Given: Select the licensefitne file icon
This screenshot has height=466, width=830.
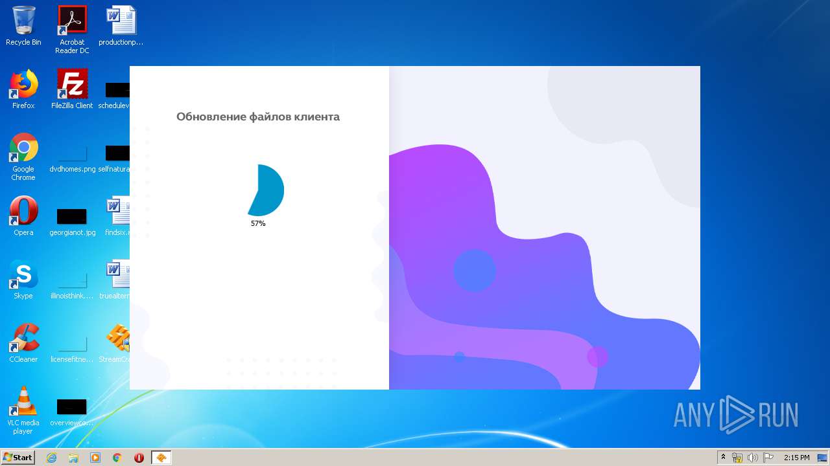Looking at the screenshot, I should [x=72, y=348].
